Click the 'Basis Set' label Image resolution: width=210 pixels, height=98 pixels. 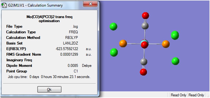coord(14,43)
